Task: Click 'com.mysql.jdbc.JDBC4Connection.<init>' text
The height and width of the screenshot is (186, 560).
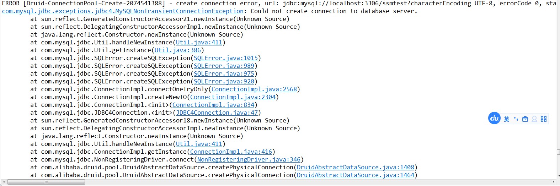Action: click(x=107, y=113)
